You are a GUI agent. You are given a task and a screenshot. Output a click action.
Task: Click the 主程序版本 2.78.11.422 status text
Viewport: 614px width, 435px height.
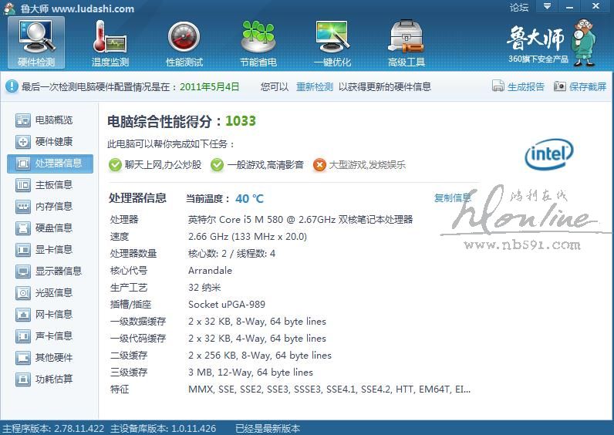(53, 428)
